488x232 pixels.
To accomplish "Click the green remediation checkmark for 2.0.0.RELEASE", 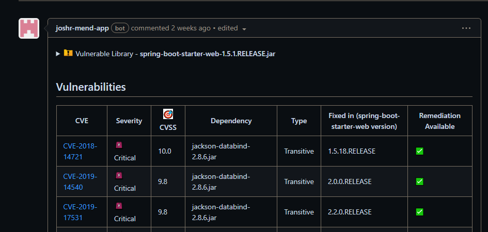I will (x=419, y=181).
